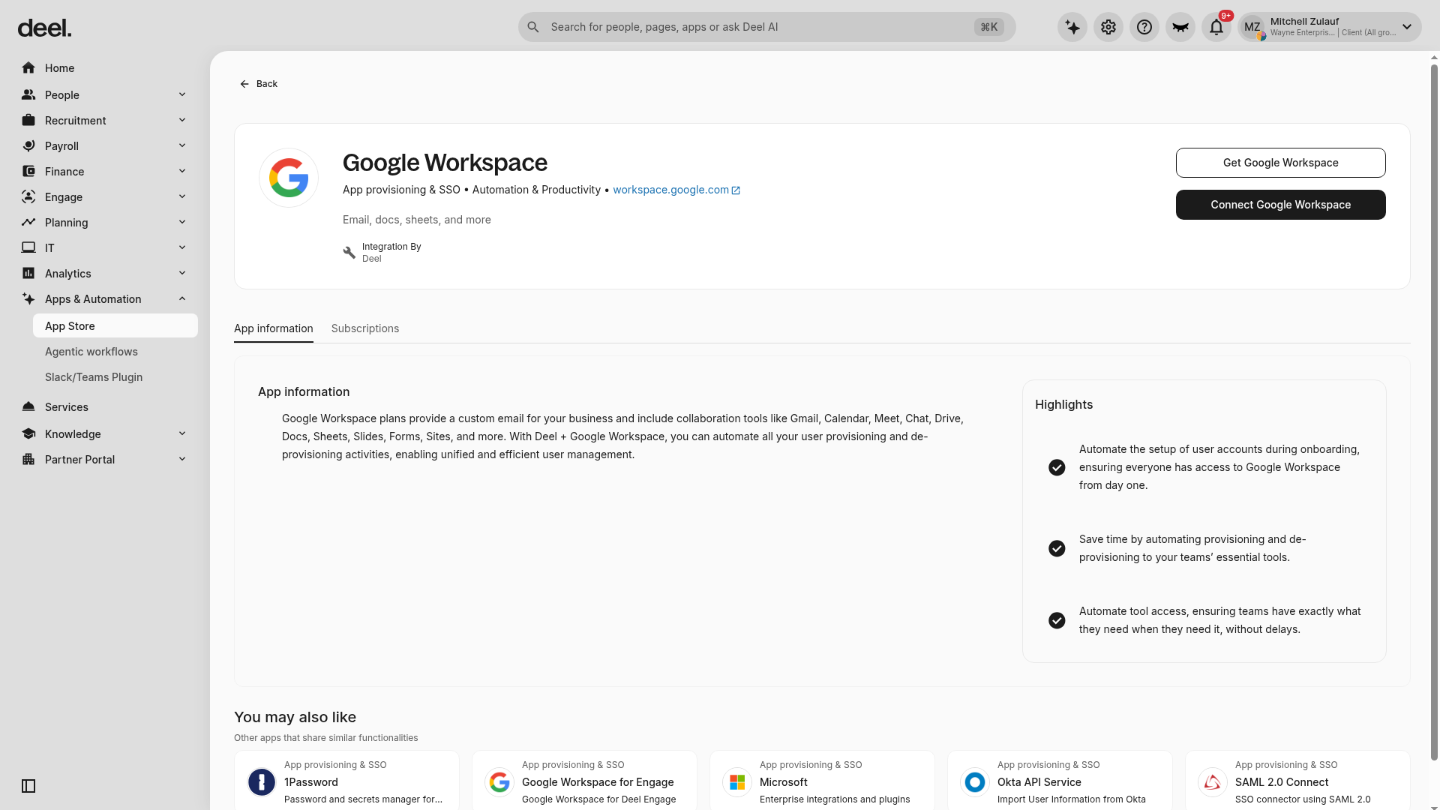Image resolution: width=1440 pixels, height=810 pixels.
Task: Click the ⌘K shortcut badge
Action: point(989,27)
